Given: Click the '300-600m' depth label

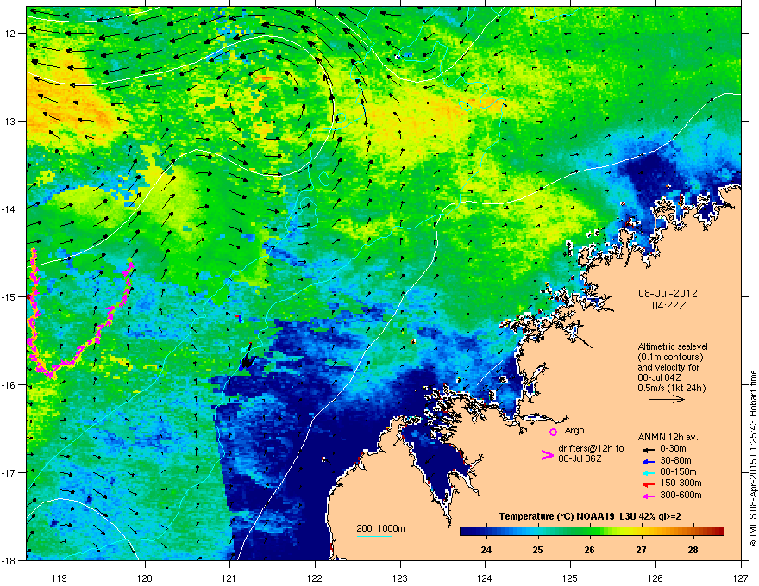Looking at the screenshot, I should (x=681, y=496).
